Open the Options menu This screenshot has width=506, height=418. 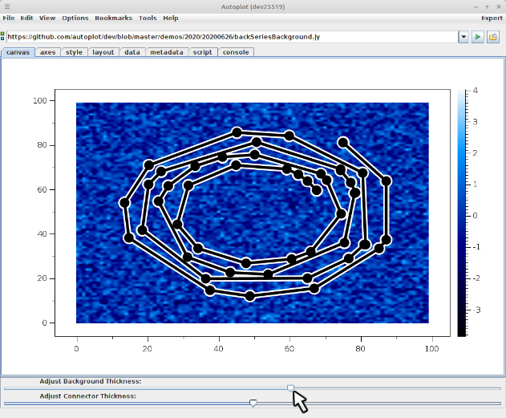(x=75, y=18)
